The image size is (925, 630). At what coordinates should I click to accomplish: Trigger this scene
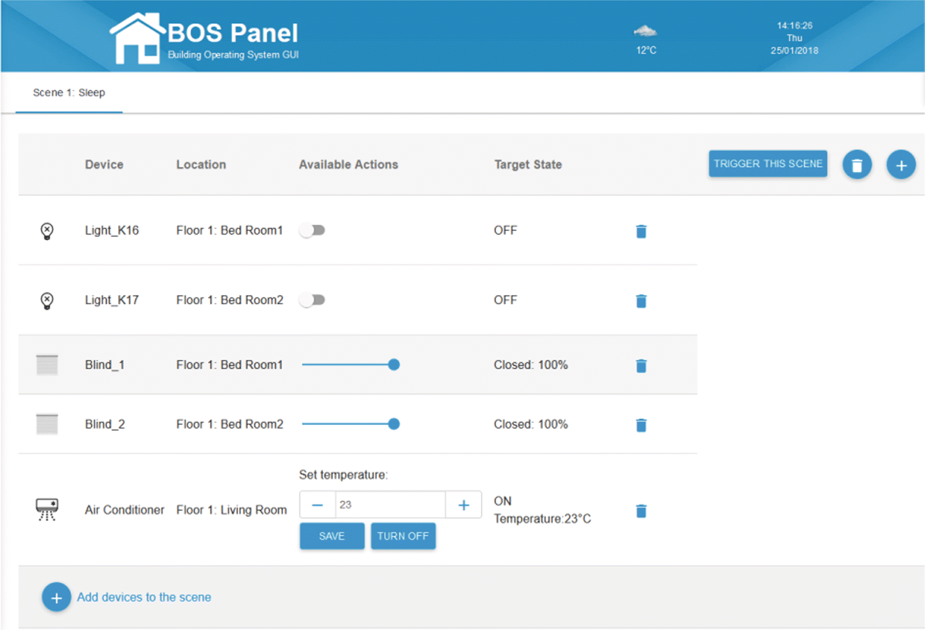coord(768,164)
